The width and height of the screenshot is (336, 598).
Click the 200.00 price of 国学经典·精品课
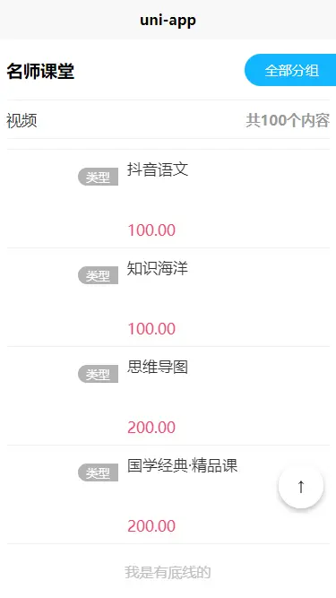click(151, 526)
